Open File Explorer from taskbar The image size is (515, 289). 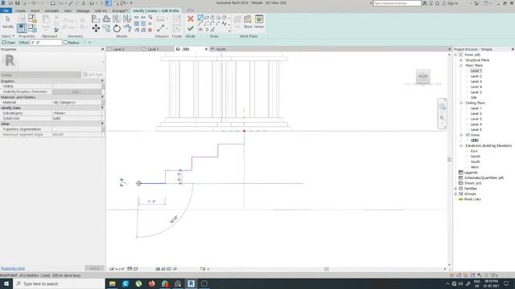[113, 283]
